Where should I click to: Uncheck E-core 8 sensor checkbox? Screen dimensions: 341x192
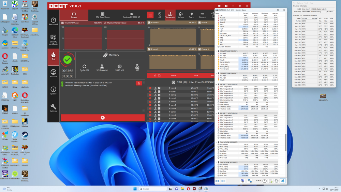[x=150, y=115]
